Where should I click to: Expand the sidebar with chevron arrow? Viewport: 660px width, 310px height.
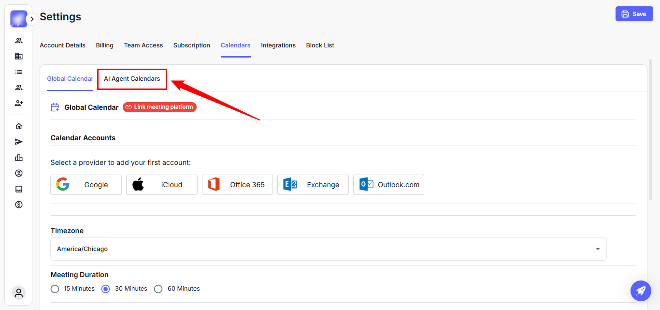coord(32,19)
